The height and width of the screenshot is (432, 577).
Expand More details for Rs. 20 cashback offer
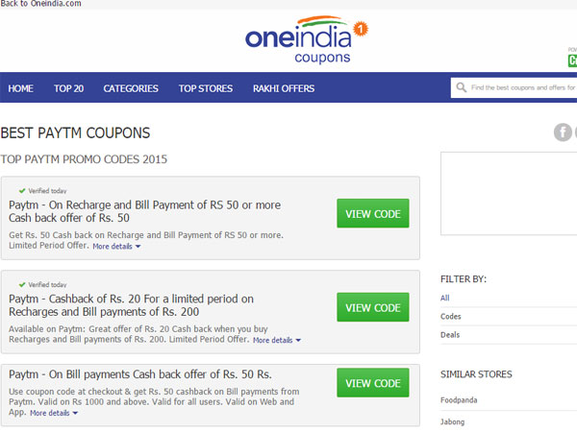click(276, 340)
